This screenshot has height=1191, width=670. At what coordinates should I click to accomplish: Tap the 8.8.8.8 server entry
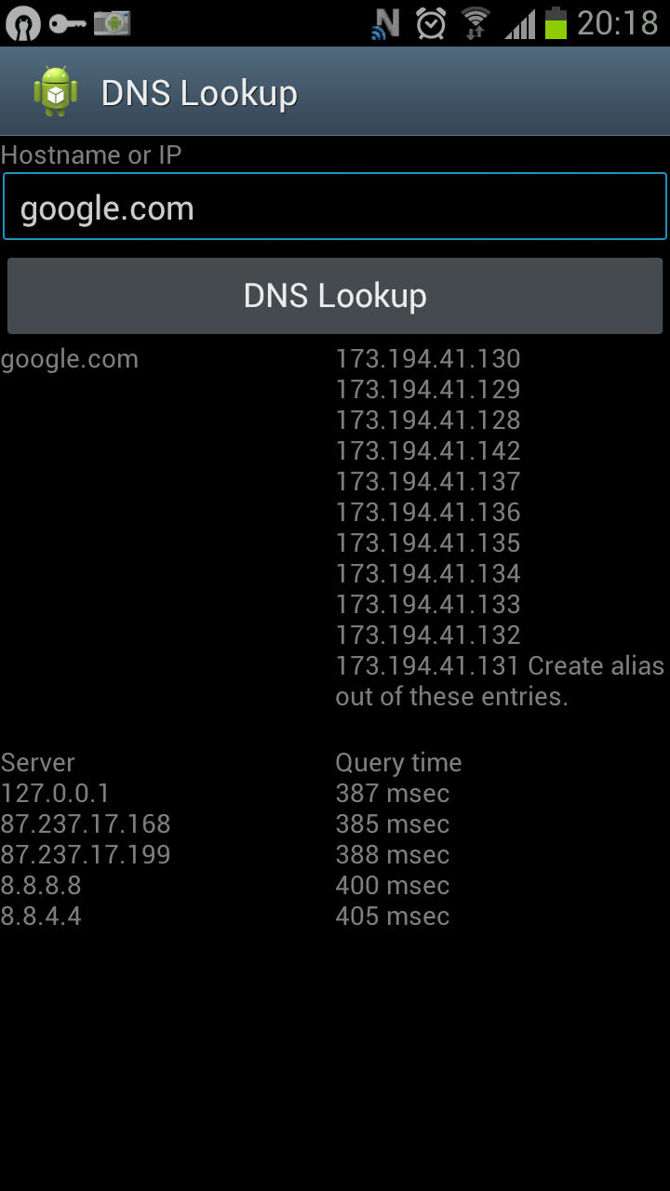point(41,886)
